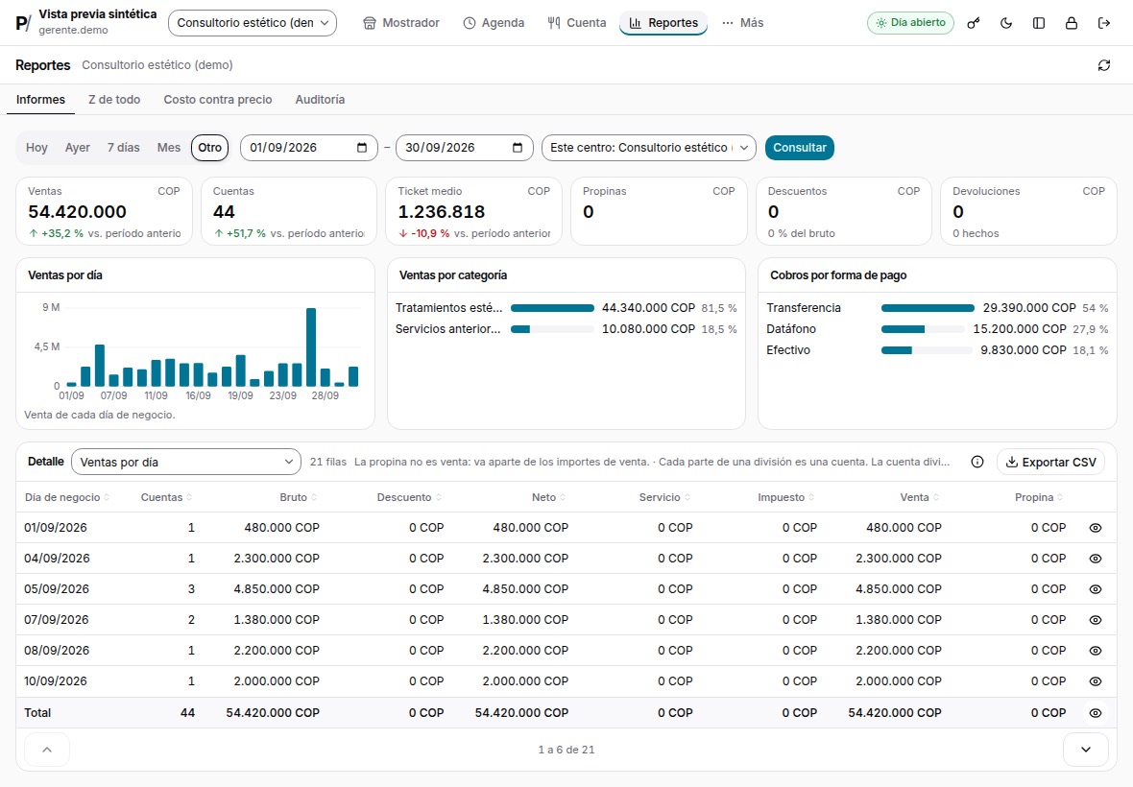1133x787 pixels.
Task: View details of the 08/09/2026 row
Action: pos(1095,651)
